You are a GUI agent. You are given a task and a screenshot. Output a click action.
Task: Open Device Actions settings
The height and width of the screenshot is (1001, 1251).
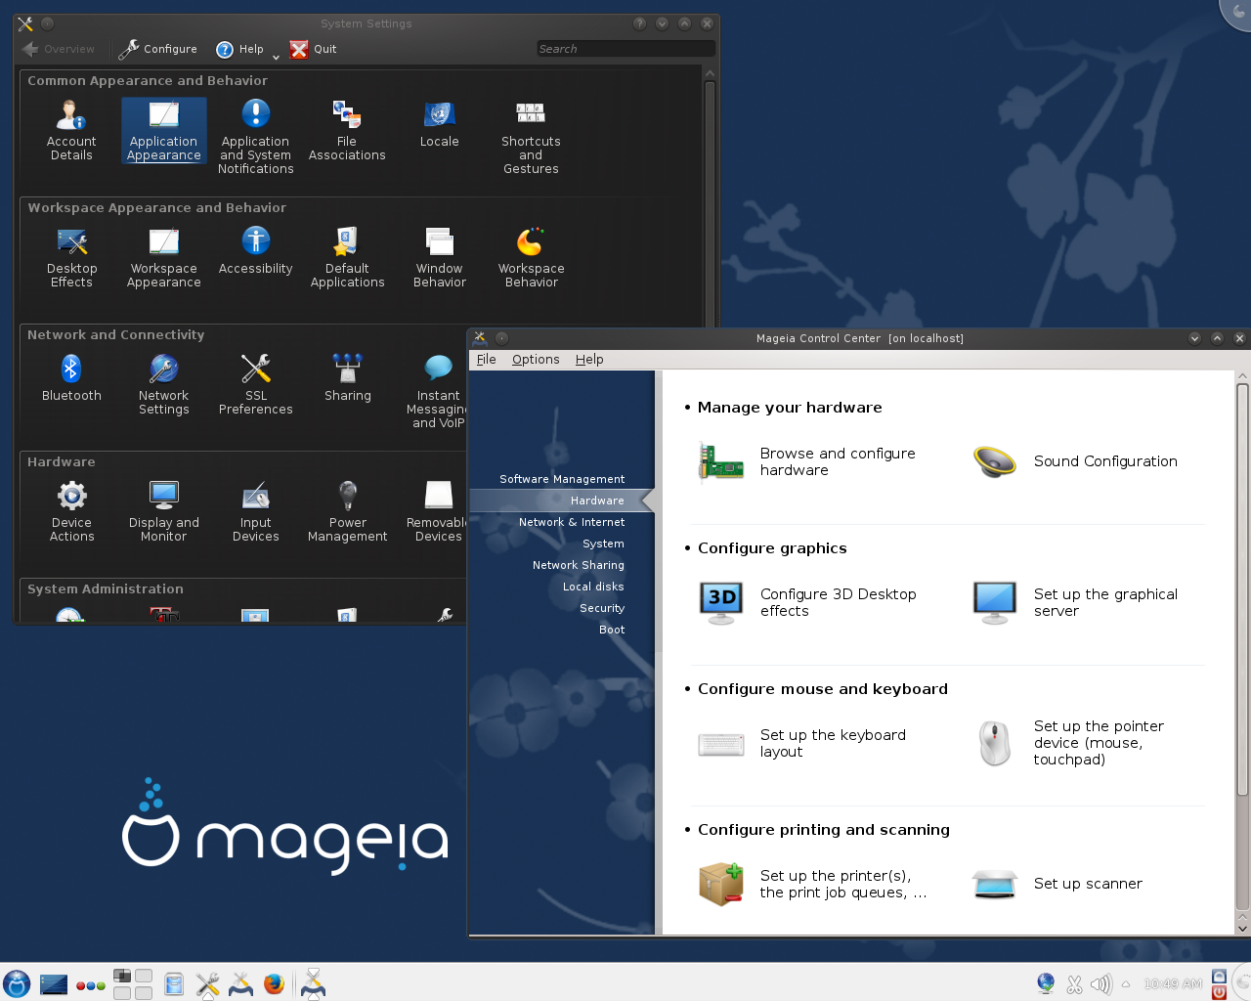coord(71,511)
